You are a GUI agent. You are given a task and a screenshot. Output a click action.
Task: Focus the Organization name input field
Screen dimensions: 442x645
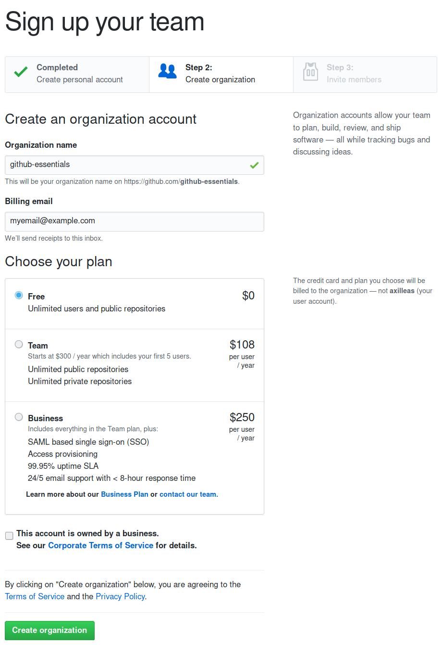[135, 165]
